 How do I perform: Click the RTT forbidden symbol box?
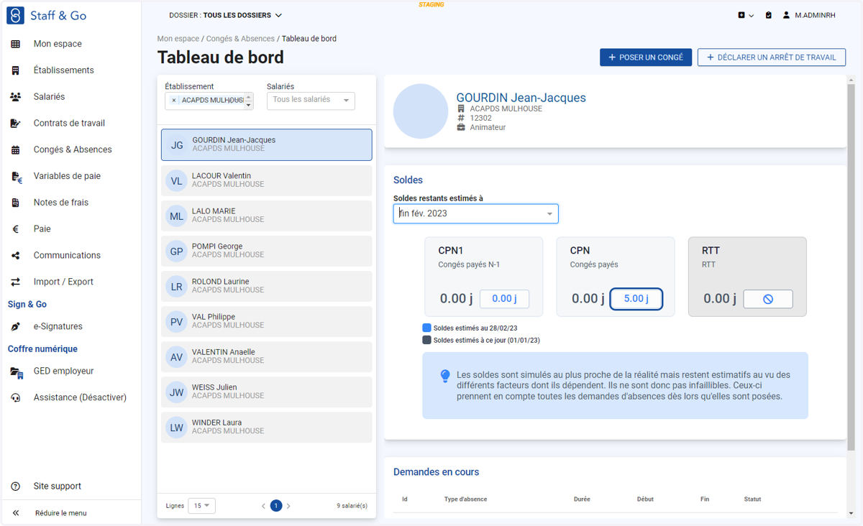pos(768,299)
